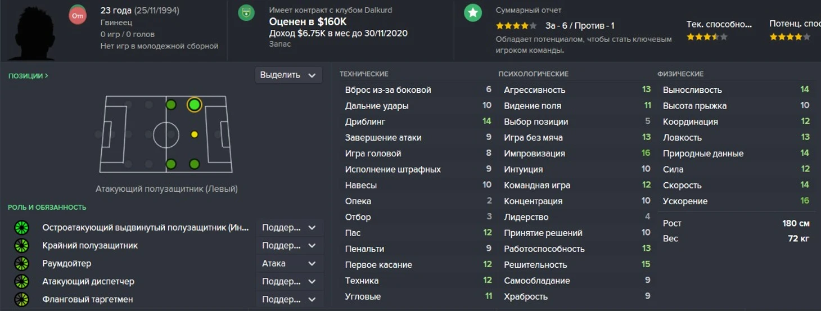Click role suitability icon beside Раумдойтер
The image size is (821, 311).
pyautogui.click(x=21, y=263)
